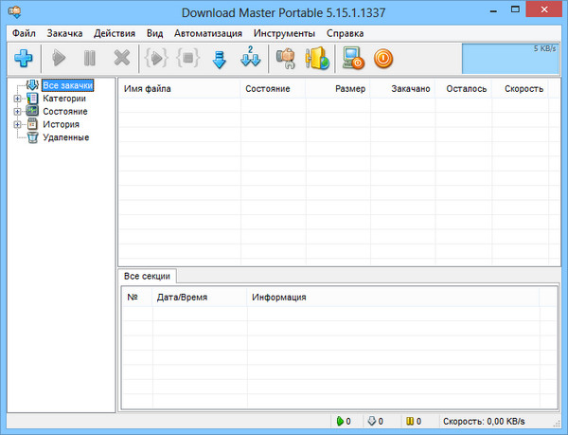568x435 pixels.
Task: Switch to the Все секции tab
Action: (x=148, y=276)
